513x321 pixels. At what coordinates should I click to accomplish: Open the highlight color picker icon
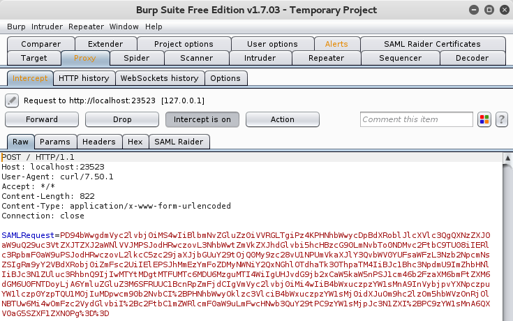coord(484,119)
